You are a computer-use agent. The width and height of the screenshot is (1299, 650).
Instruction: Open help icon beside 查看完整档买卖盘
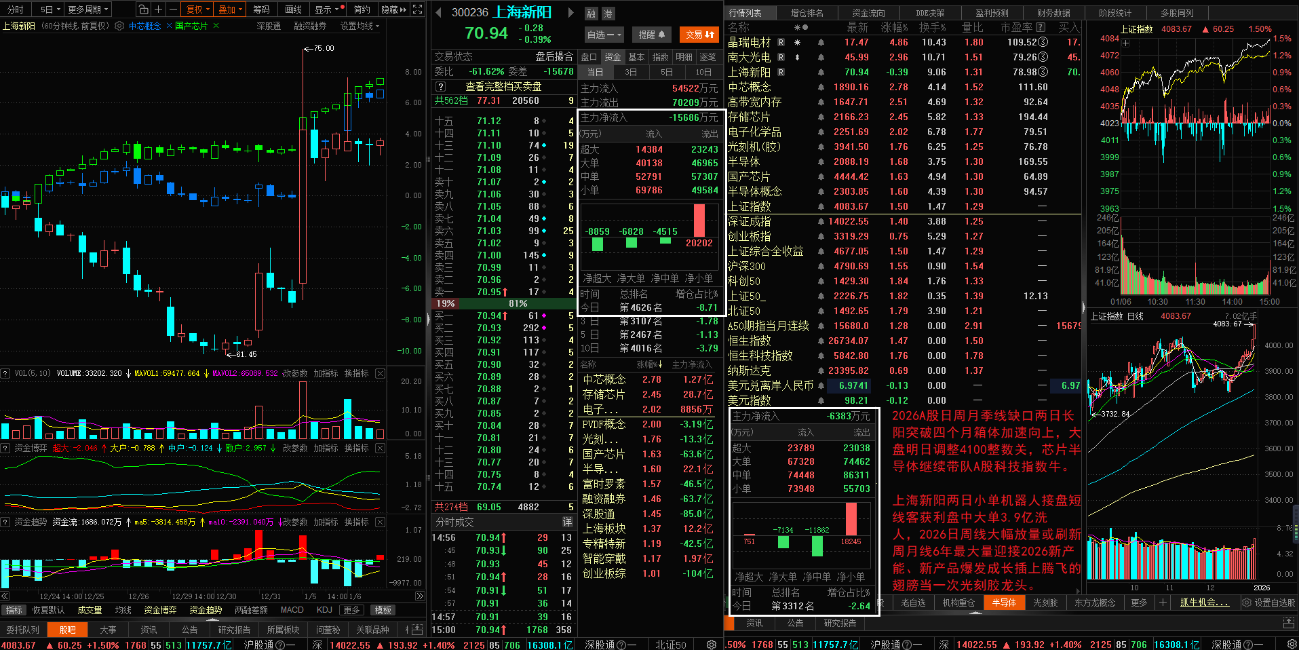pyautogui.click(x=440, y=86)
